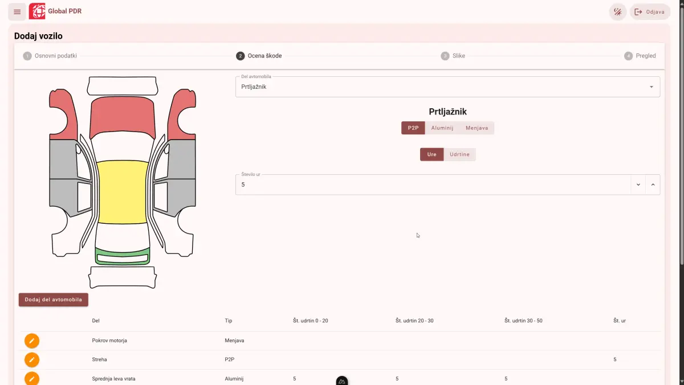Edit the Pokrov motorja row
Screen dimensions: 684x385
[x=32, y=341]
